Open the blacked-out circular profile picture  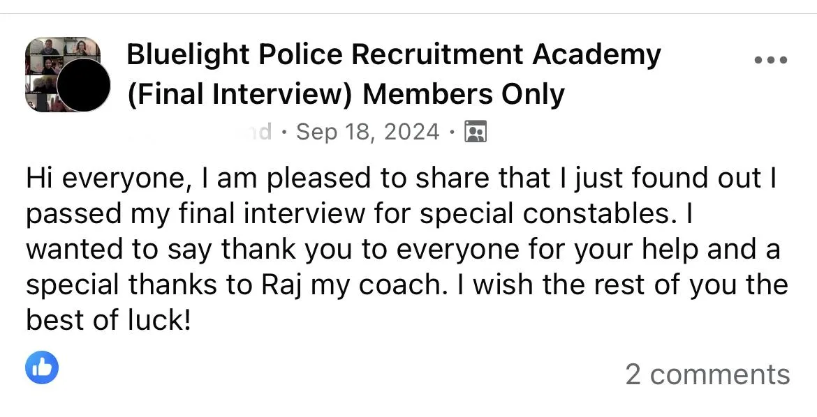[x=83, y=84]
